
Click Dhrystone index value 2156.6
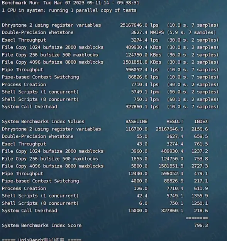coord(200,129)
